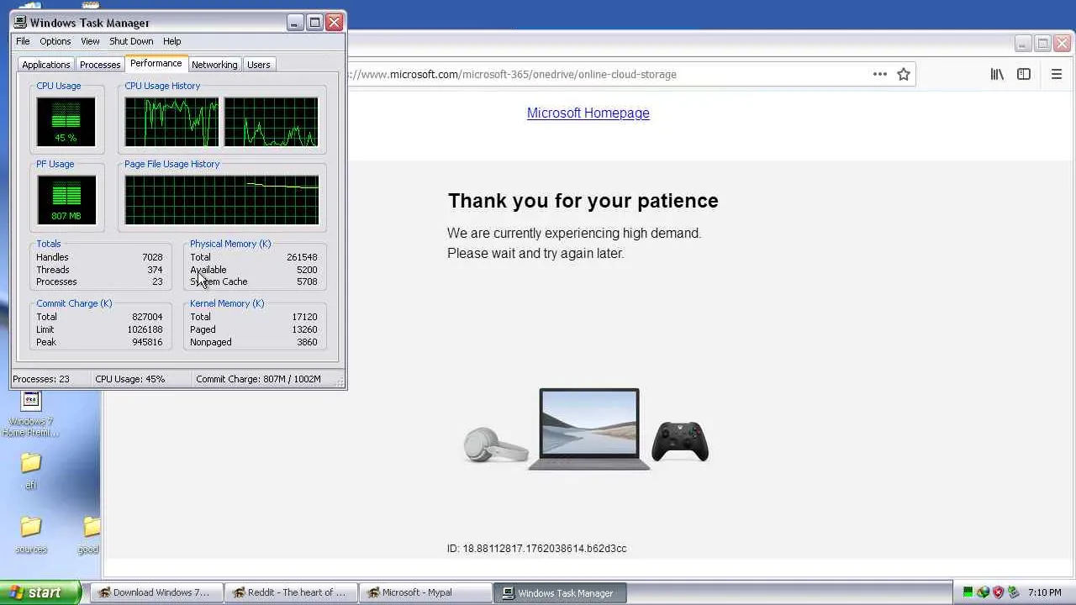Open the Options menu in Task Manager
The height and width of the screenshot is (605, 1076).
click(55, 41)
